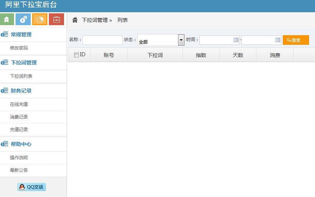The height and width of the screenshot is (197, 315).
Task: Click the blue coins icon button
Action: [x=23, y=20]
